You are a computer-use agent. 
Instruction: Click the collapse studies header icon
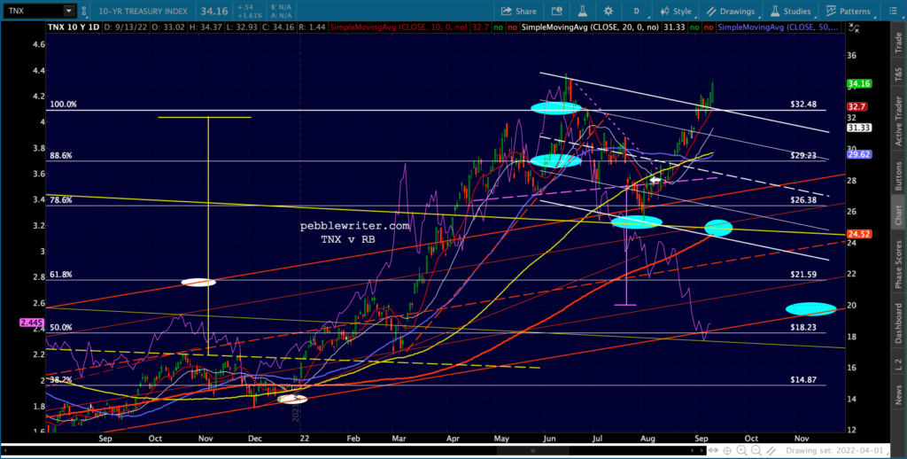[x=853, y=27]
